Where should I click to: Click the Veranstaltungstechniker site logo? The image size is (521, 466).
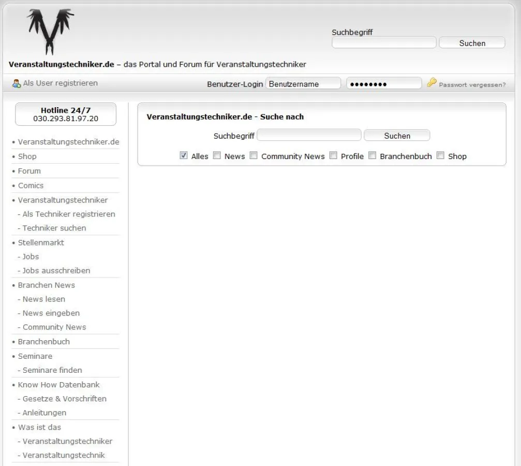coord(50,31)
